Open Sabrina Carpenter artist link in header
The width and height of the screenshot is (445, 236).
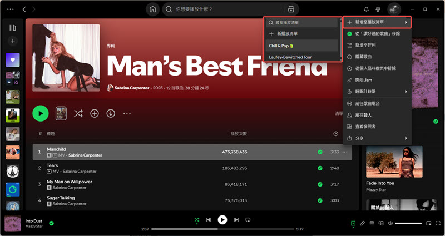pos(132,88)
